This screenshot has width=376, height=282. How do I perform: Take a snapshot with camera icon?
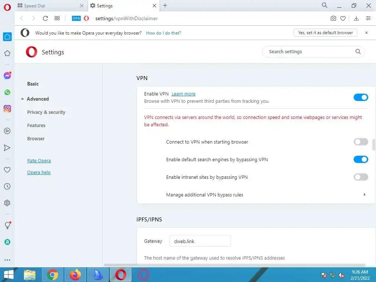coord(333,18)
